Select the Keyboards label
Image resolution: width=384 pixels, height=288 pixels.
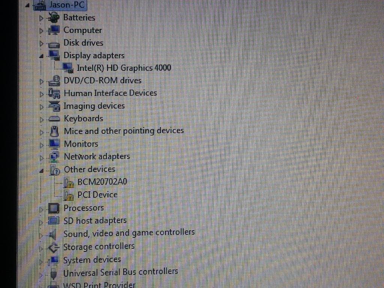pos(84,118)
